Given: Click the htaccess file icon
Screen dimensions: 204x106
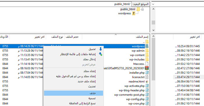Looking at the screenshot, I should click(x=147, y=64).
